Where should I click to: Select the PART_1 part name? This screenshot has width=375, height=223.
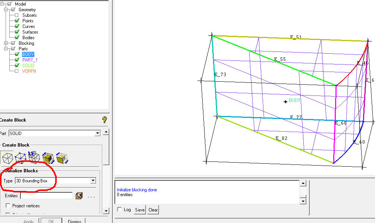(x=30, y=60)
